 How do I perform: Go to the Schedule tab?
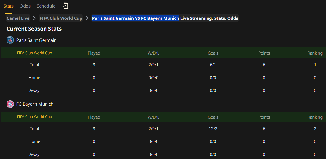[46, 6]
